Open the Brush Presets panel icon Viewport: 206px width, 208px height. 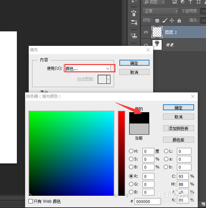coord(134,22)
